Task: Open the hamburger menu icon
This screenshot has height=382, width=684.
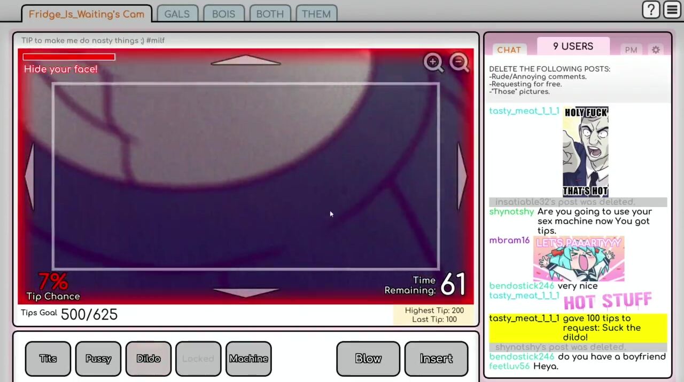Action: tap(672, 10)
